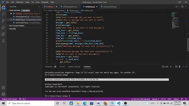Open Microsoft Edge from the taskbar
Viewport: 189px width, 106px height.
click(85, 103)
